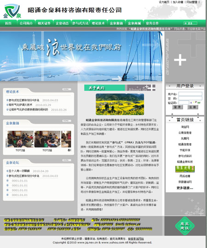Open the 企业动态 menu item
Viewport: 207px width, 248px height.
62,23
